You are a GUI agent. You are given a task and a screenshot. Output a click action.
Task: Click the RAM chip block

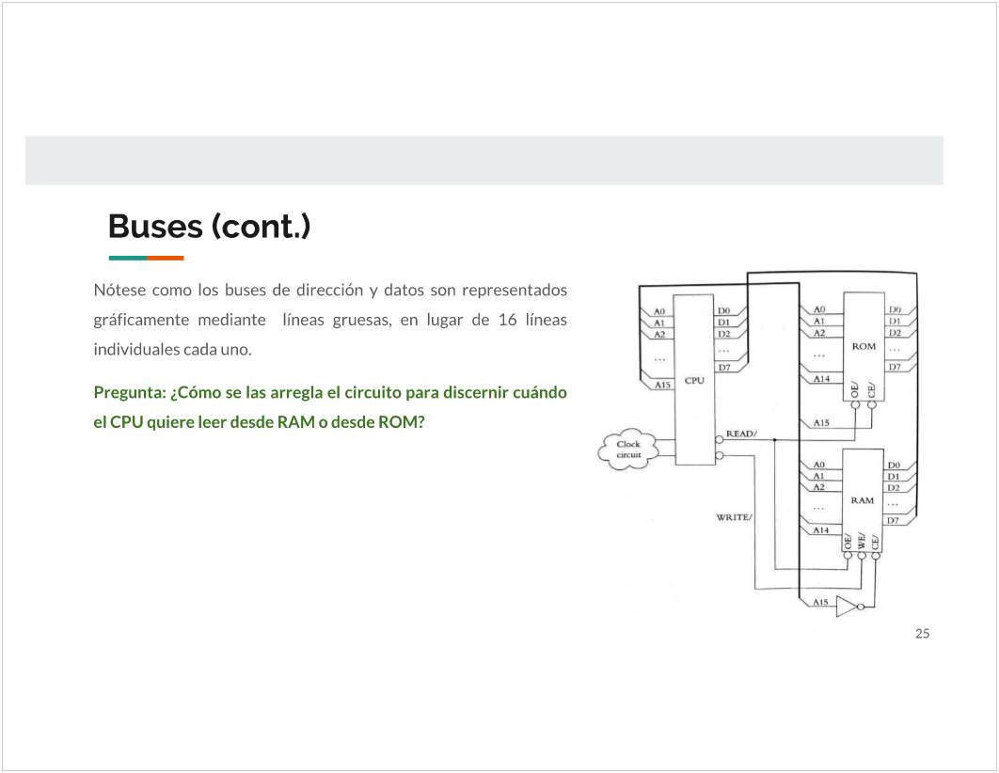(862, 500)
